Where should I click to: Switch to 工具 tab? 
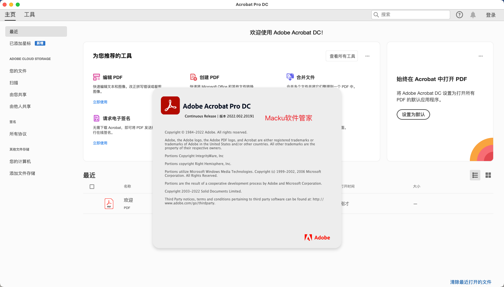point(30,14)
